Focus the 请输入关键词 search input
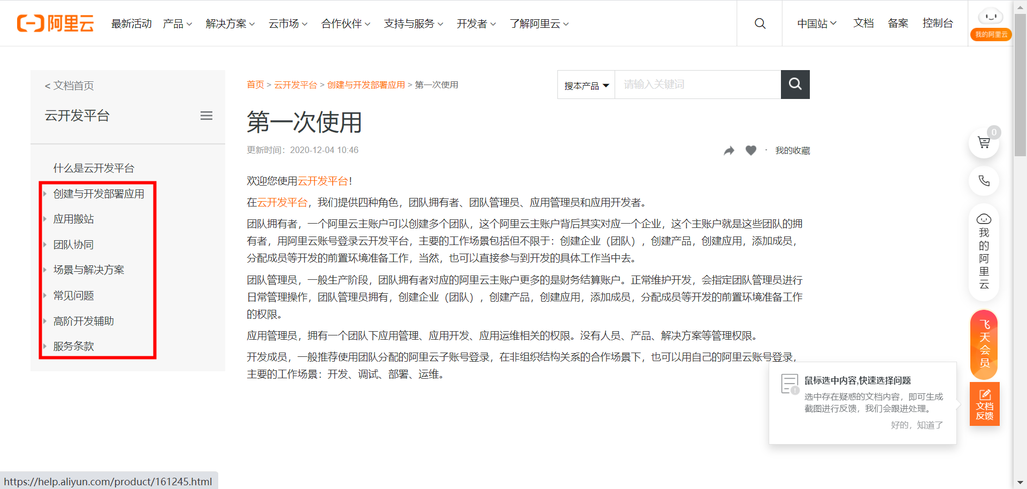Image resolution: width=1027 pixels, height=489 pixels. 698,85
